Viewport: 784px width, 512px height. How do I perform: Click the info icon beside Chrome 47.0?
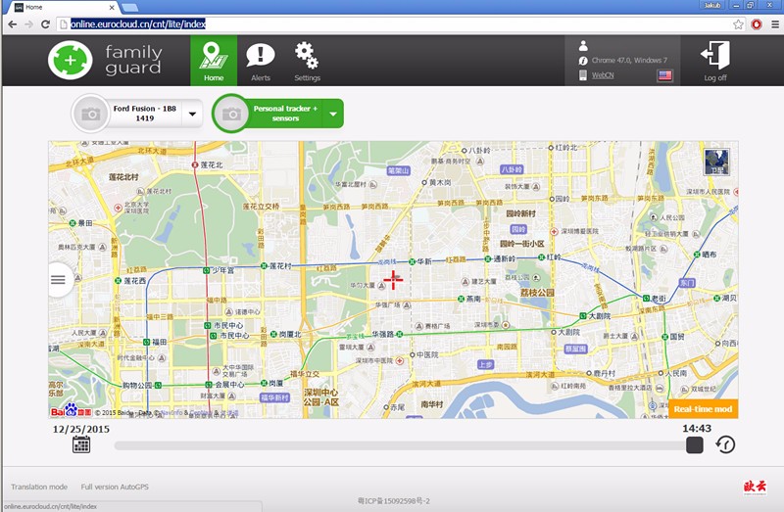583,61
